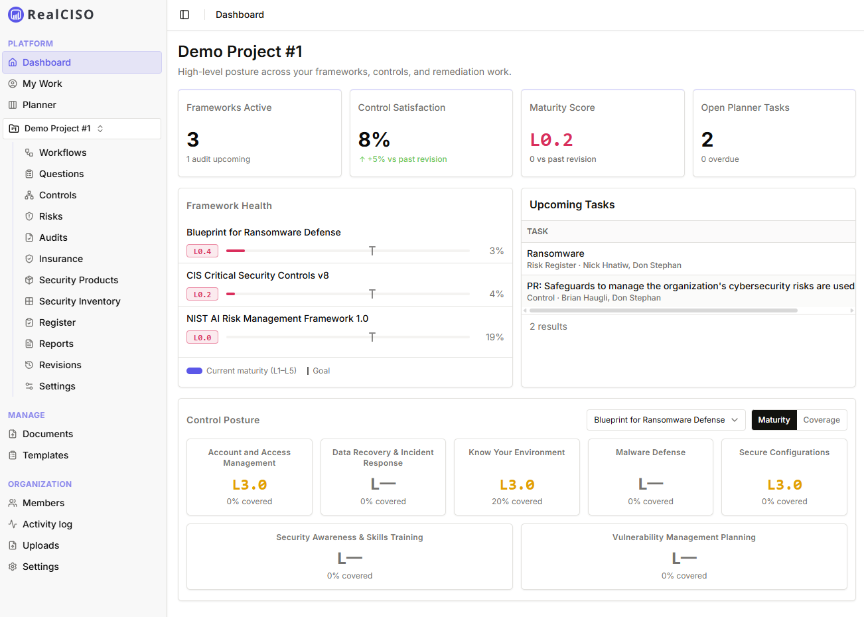Click the Activity log pulse icon
This screenshot has height=617, width=864.
13,524
